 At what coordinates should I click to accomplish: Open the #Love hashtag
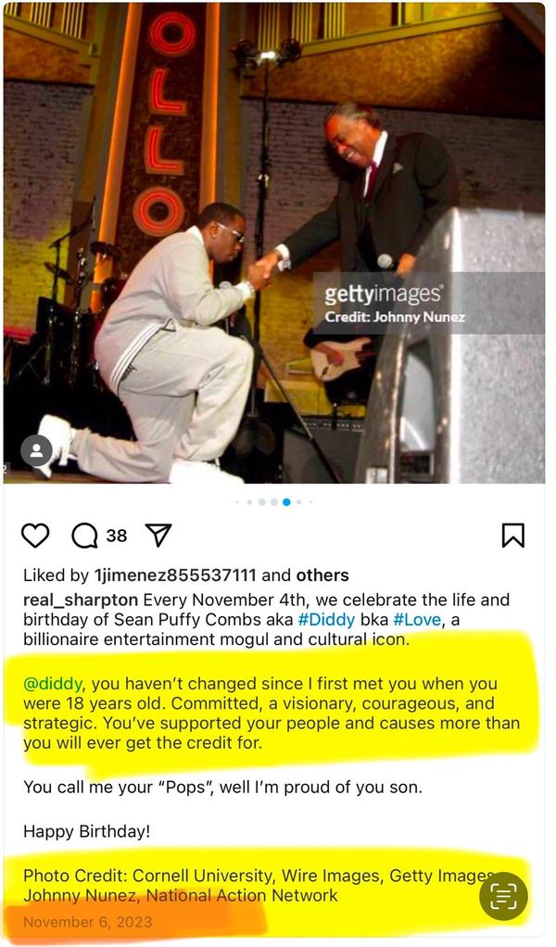pos(418,619)
